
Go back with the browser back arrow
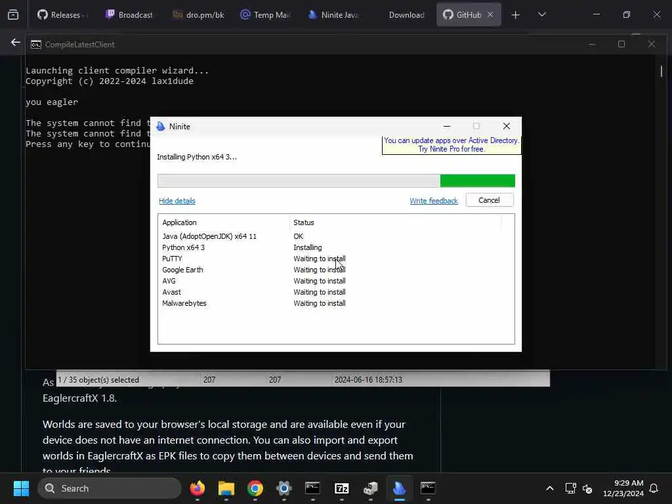[16, 43]
